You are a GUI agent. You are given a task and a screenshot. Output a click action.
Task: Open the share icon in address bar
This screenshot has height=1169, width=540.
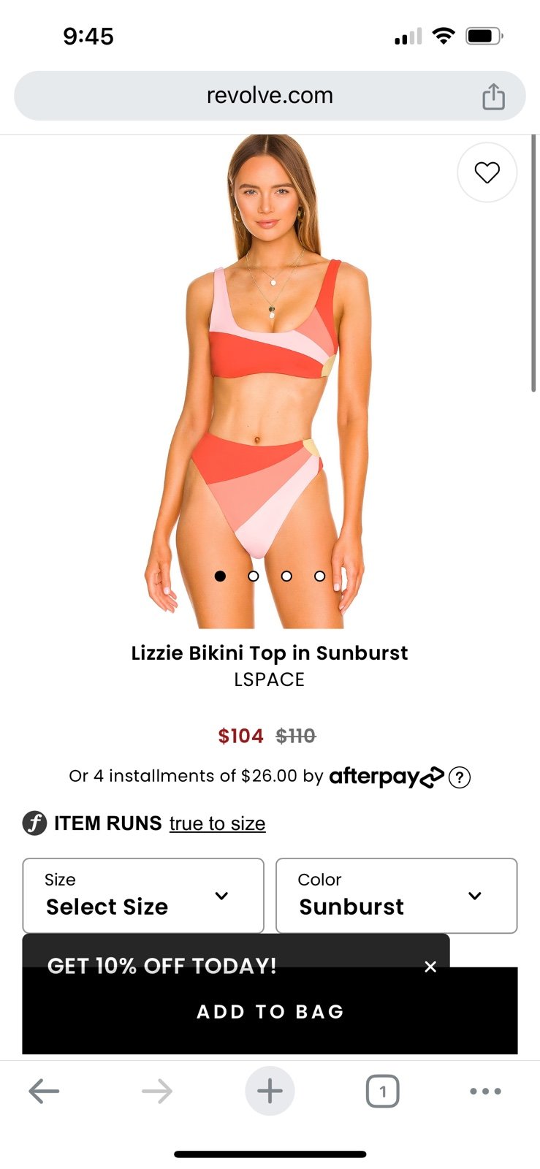pos(493,96)
